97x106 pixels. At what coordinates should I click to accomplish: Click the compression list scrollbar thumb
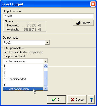click(46, 78)
